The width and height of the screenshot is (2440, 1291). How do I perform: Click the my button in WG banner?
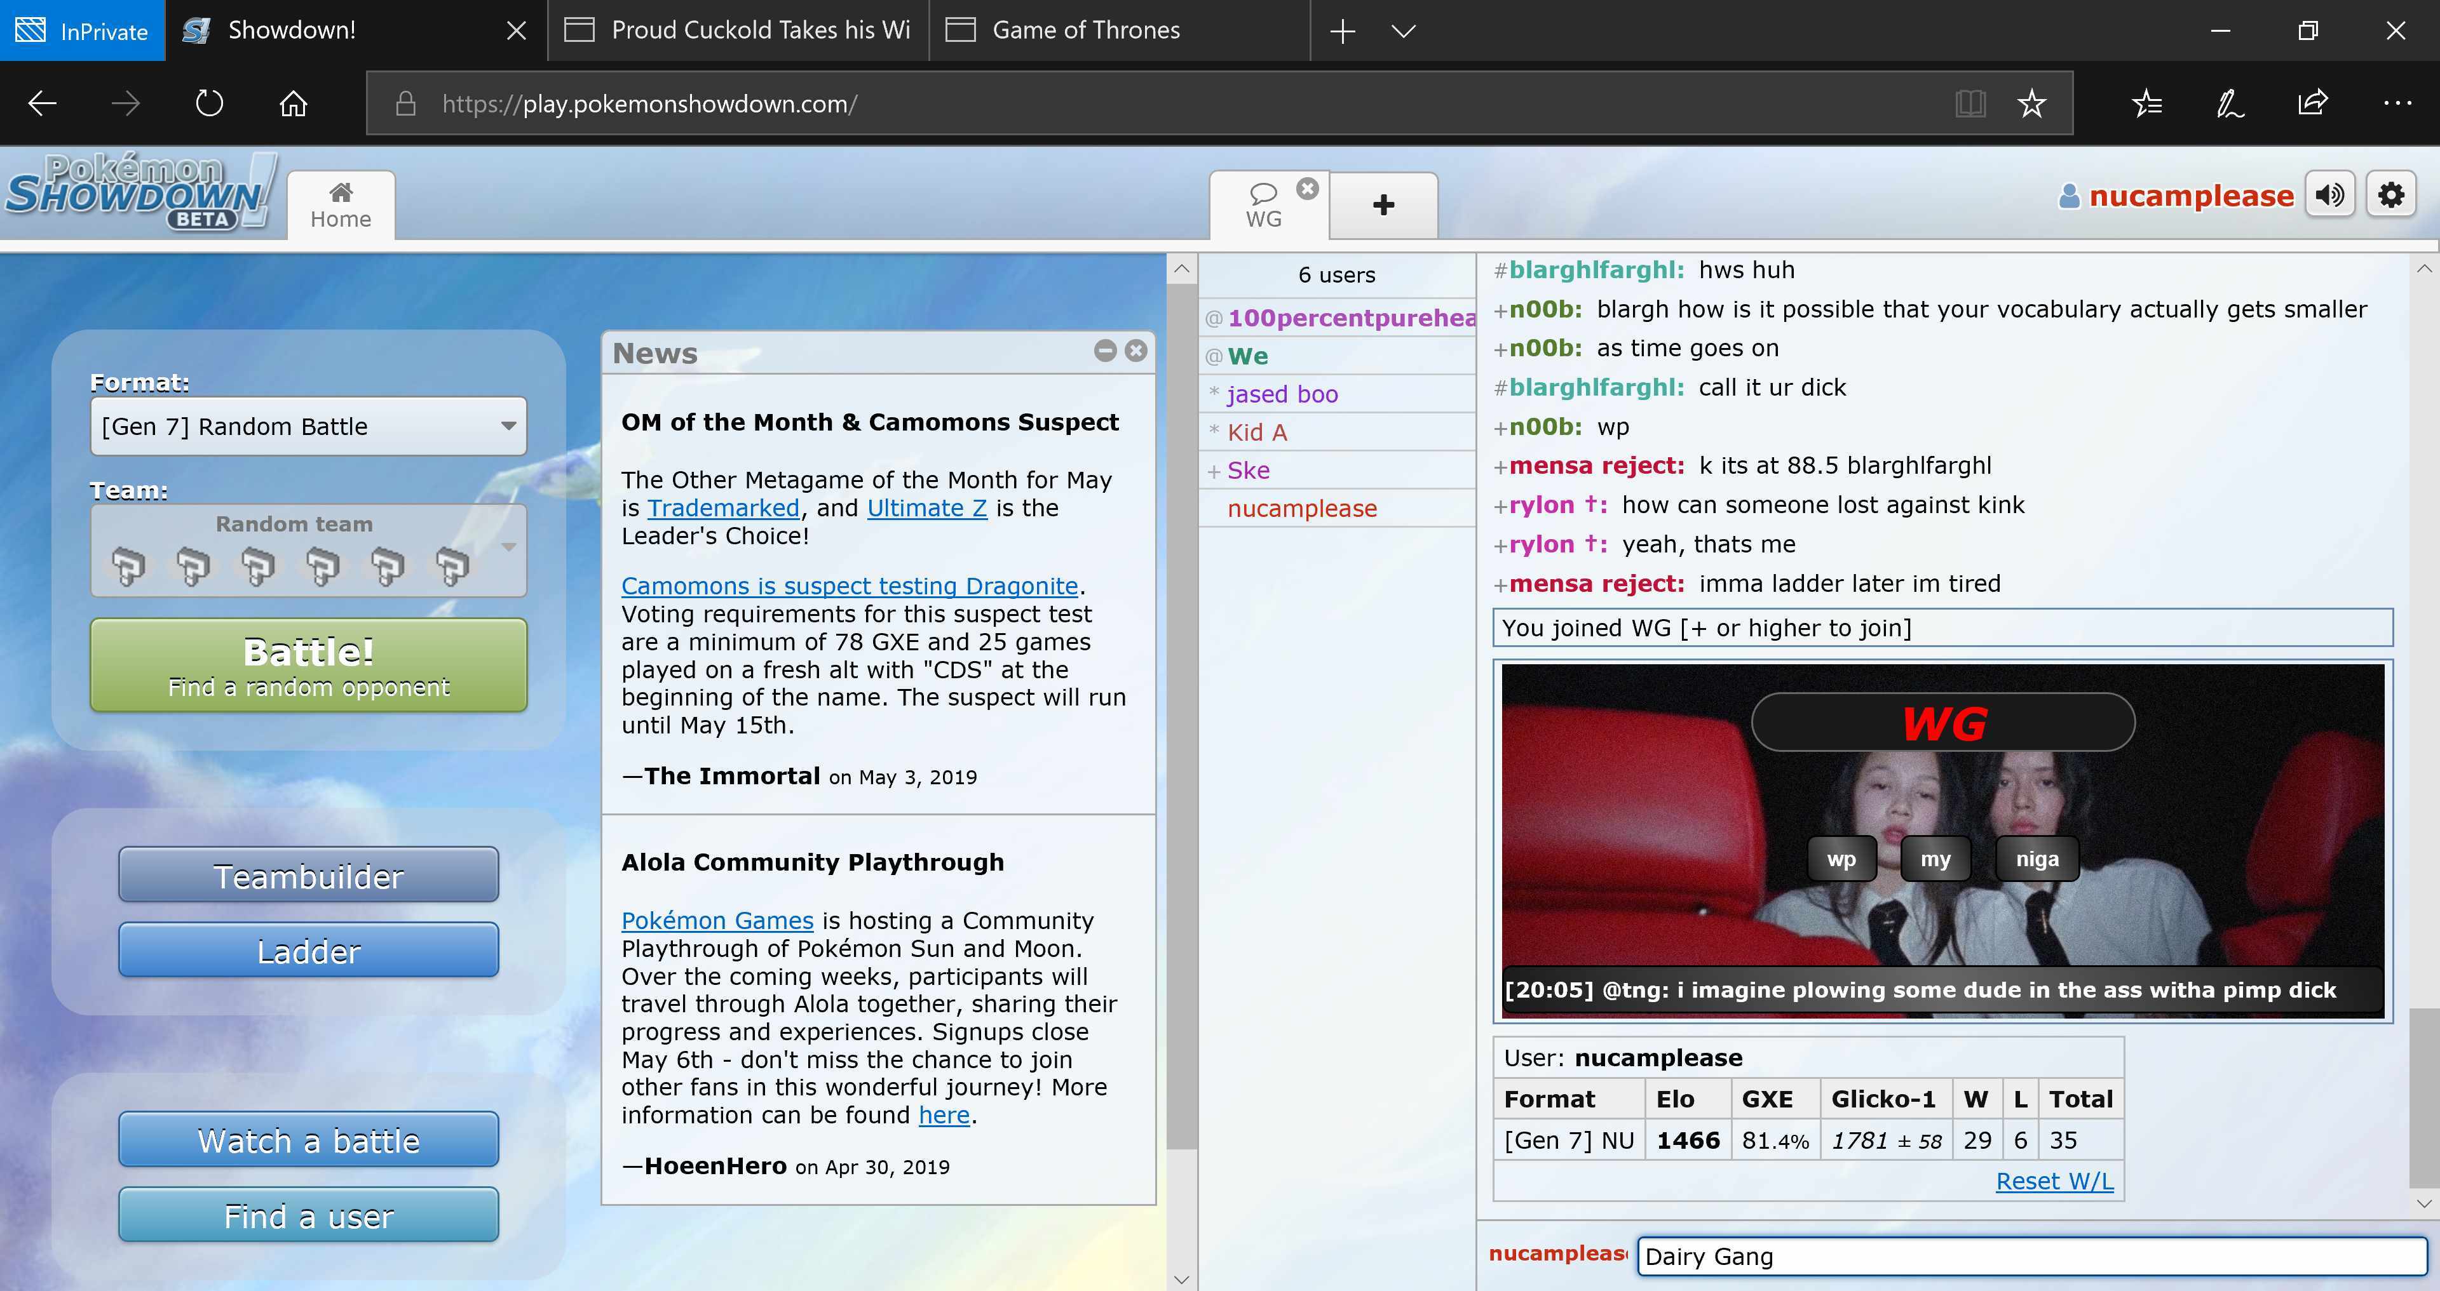tap(1935, 859)
